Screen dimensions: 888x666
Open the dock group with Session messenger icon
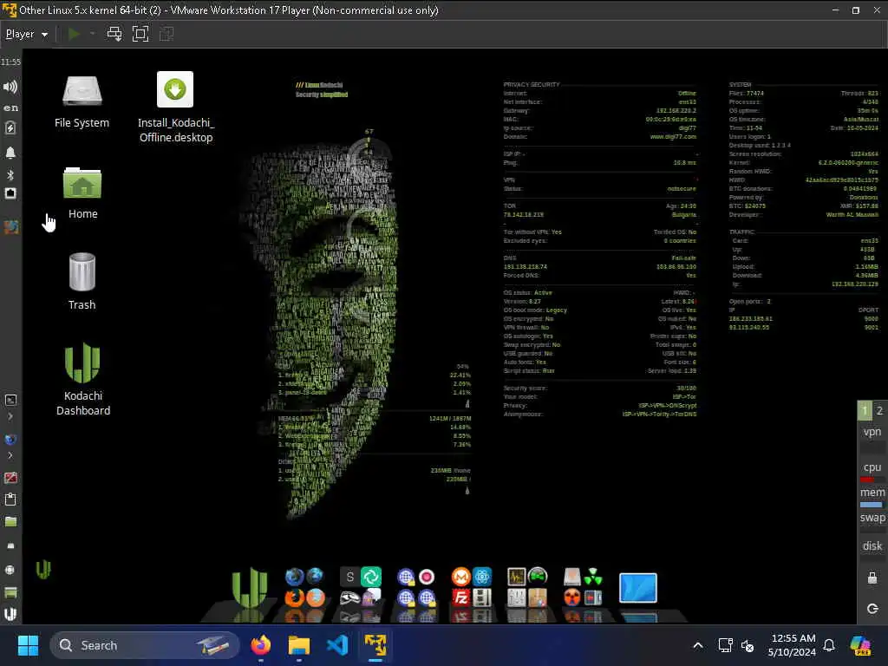click(x=361, y=587)
